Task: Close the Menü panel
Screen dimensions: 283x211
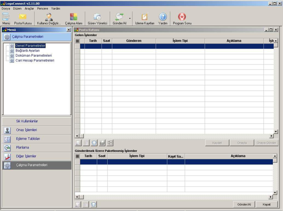Action: pyautogui.click(x=69, y=30)
